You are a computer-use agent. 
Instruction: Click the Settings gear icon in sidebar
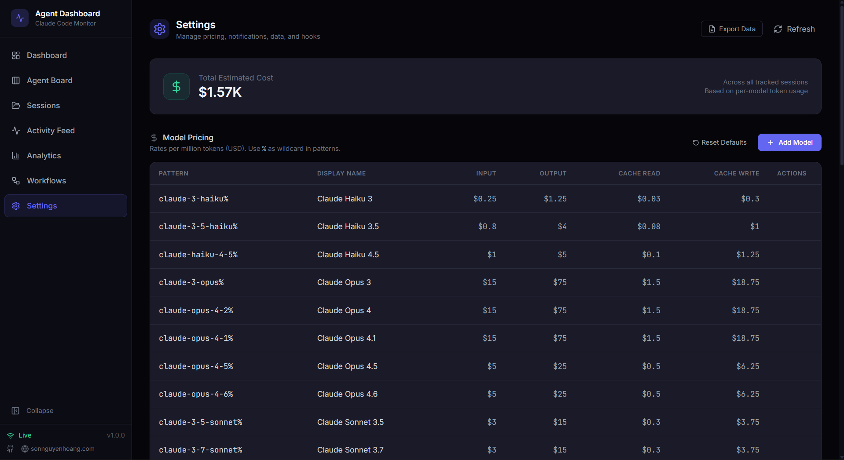[x=16, y=206]
